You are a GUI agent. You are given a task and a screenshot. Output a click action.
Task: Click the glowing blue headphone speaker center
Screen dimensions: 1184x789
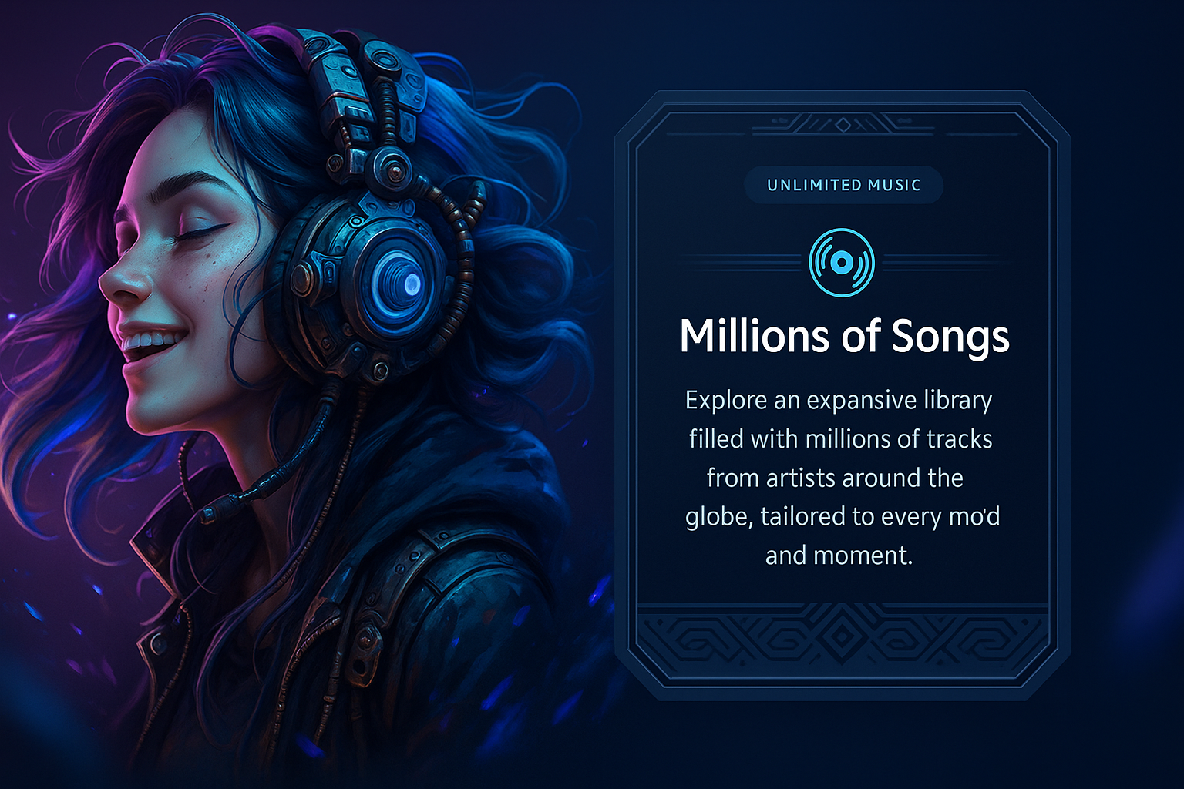(x=410, y=284)
